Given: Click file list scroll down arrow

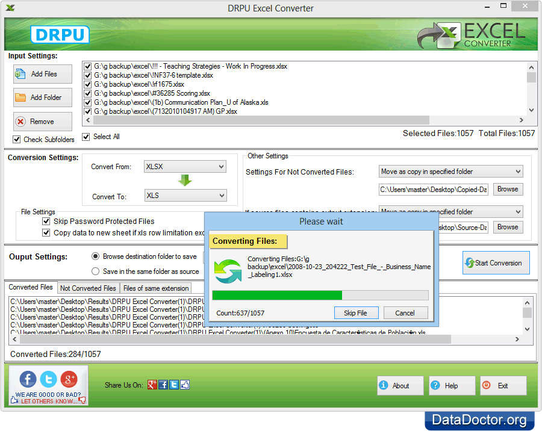Looking at the screenshot, I should [x=531, y=110].
